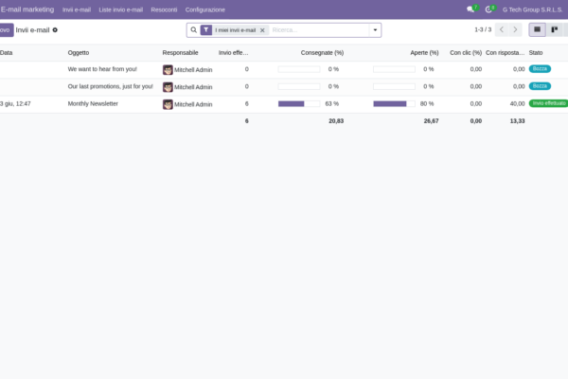Sort by the Oggetto column header

[79, 53]
